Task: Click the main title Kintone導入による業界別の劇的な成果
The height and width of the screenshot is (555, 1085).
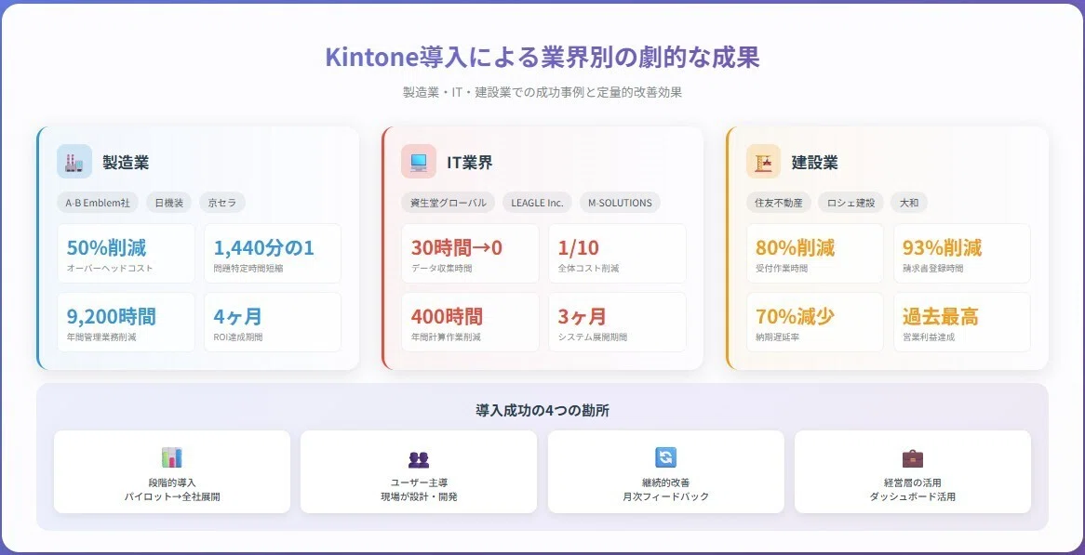Action: (542, 58)
